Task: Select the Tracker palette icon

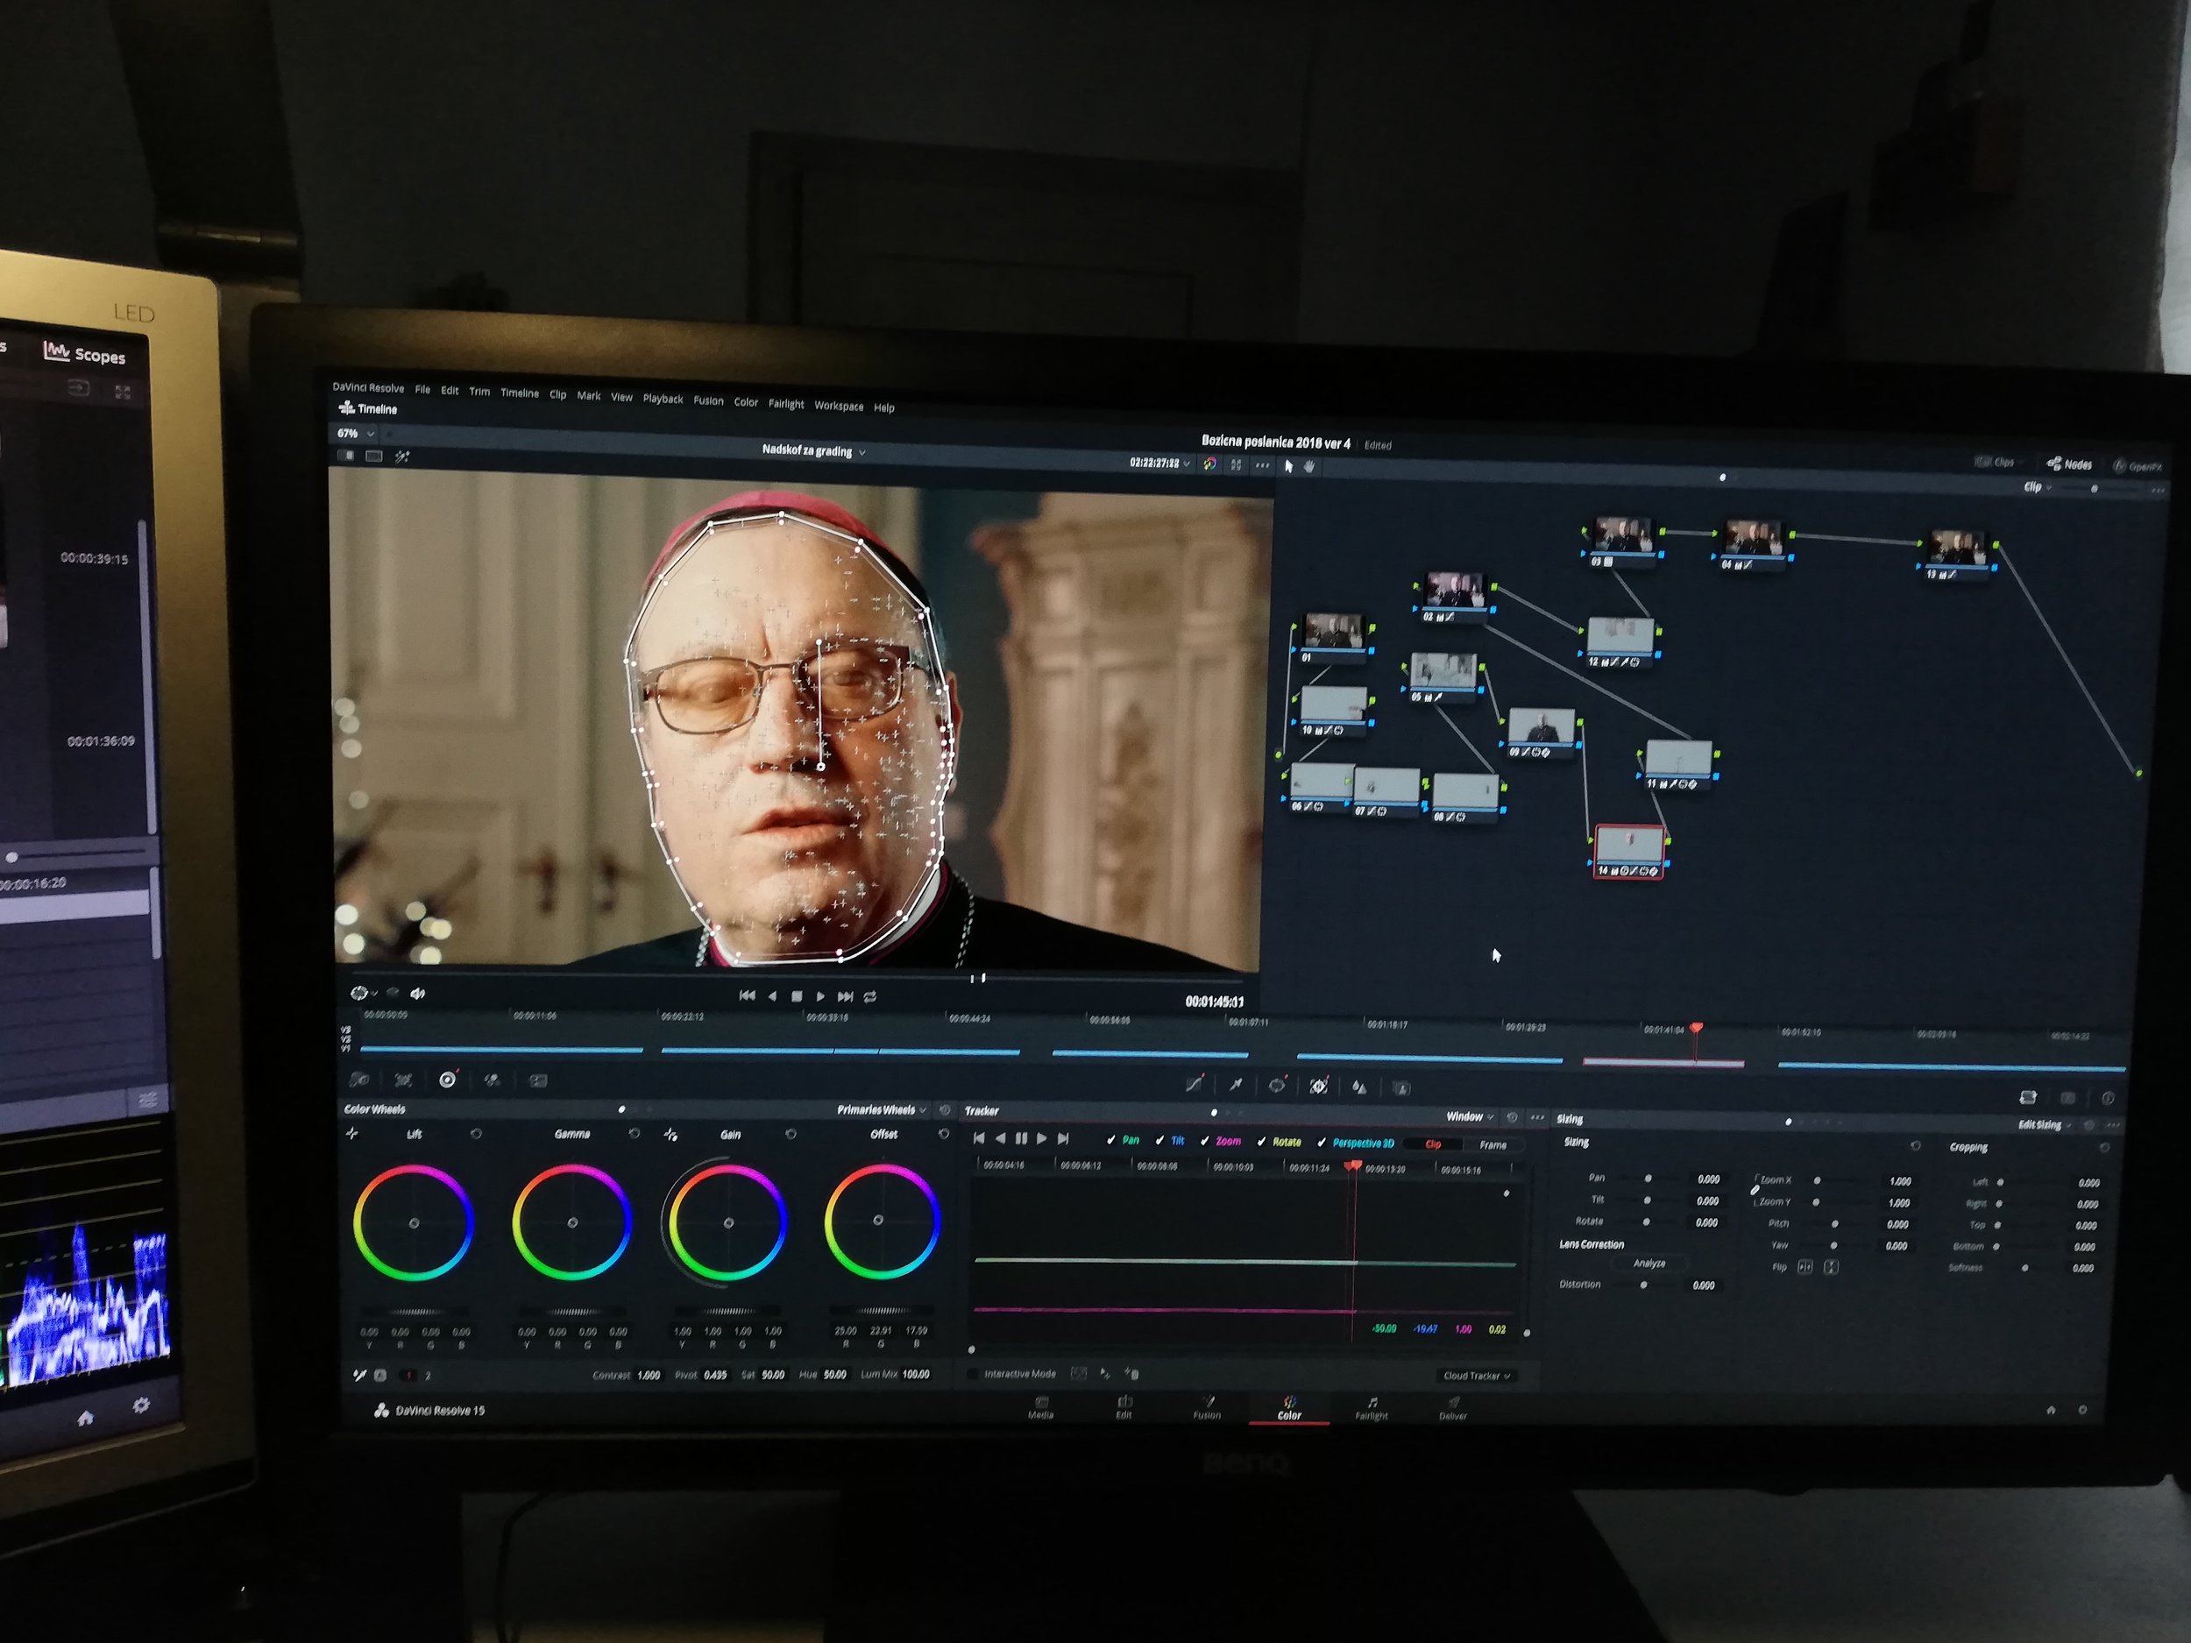Action: pos(1318,1087)
